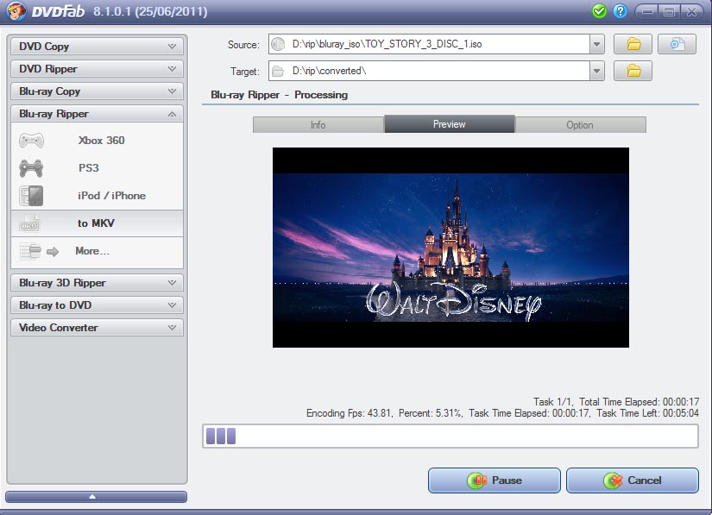Browse source folder icon button
The height and width of the screenshot is (515, 712).
pos(633,44)
